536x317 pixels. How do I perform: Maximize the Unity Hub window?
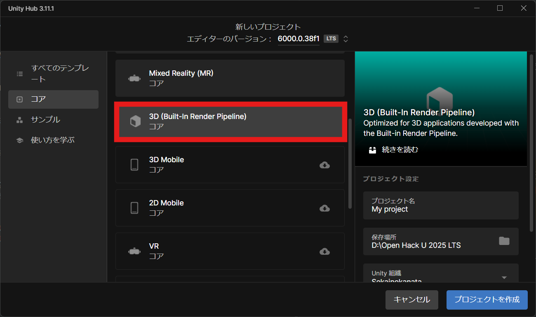500,8
